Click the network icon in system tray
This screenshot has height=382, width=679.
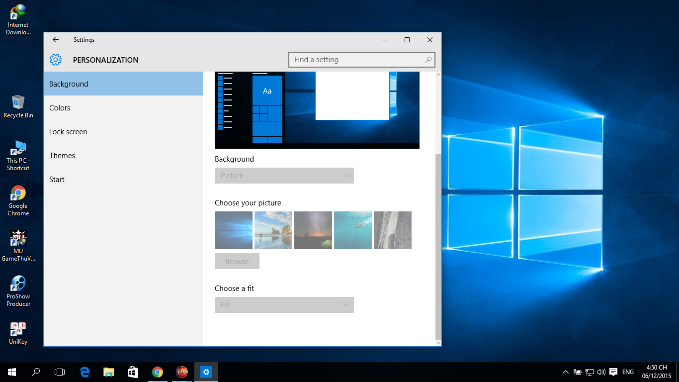590,372
